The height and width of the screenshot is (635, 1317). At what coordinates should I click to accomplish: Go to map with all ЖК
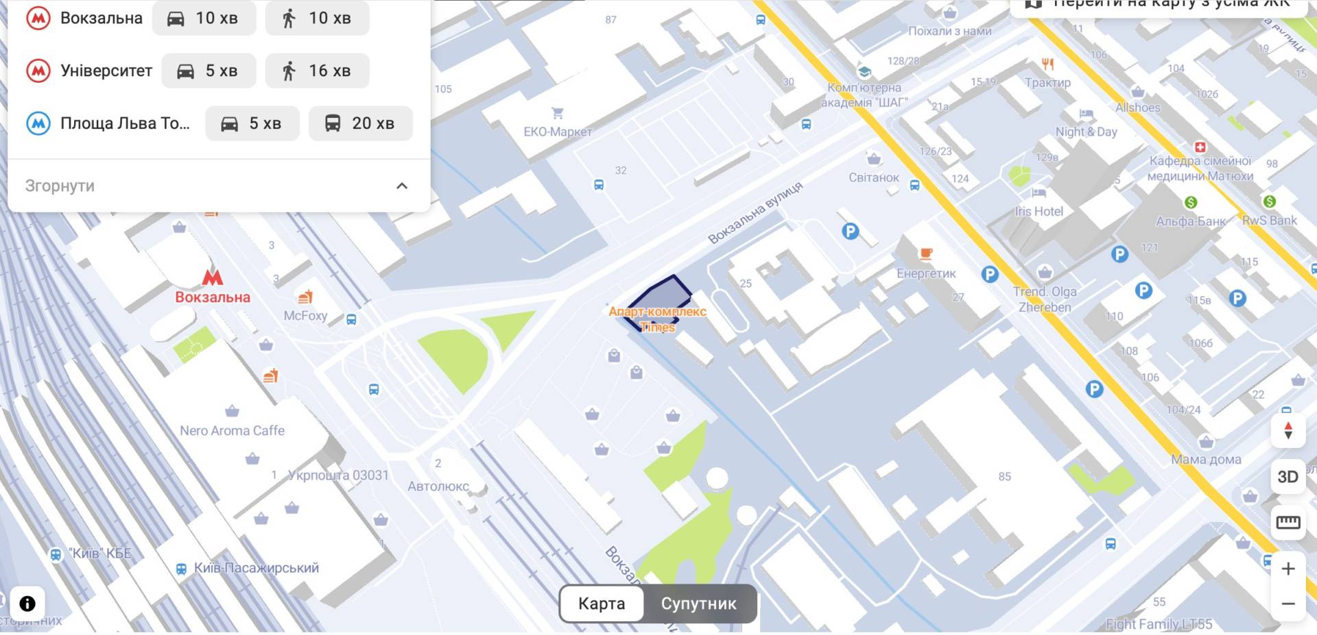[x=1162, y=4]
